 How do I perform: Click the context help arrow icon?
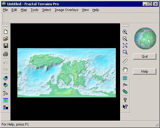pyautogui.click(x=125, y=107)
